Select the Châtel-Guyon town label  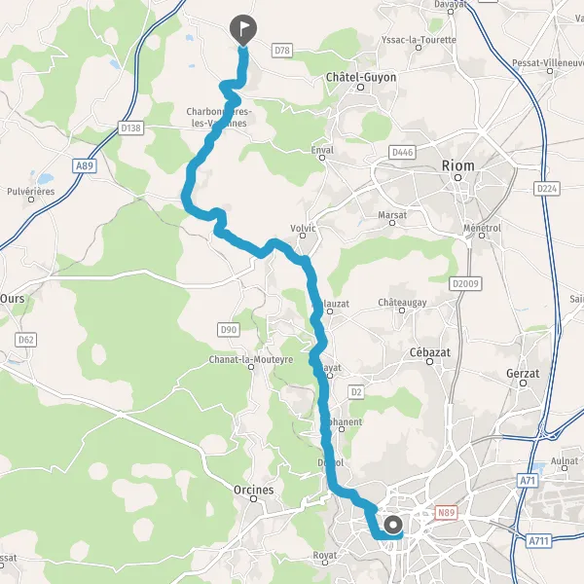click(x=361, y=77)
